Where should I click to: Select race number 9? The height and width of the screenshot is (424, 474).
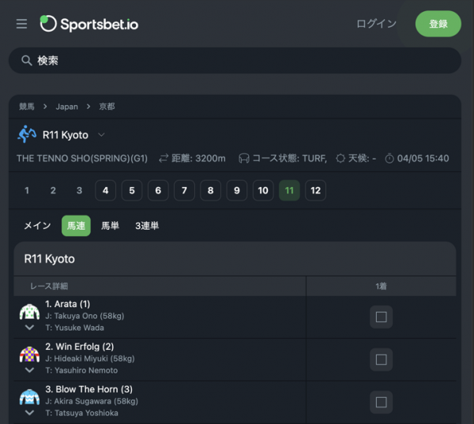point(237,190)
